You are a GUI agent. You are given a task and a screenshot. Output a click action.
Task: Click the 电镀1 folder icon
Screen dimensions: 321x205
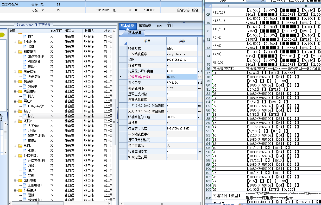click(x=20, y=146)
